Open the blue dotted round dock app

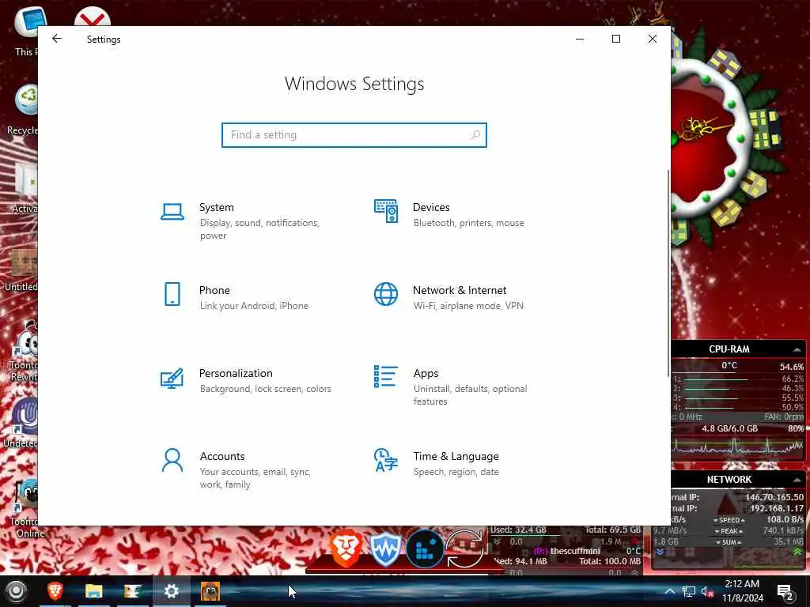click(425, 549)
